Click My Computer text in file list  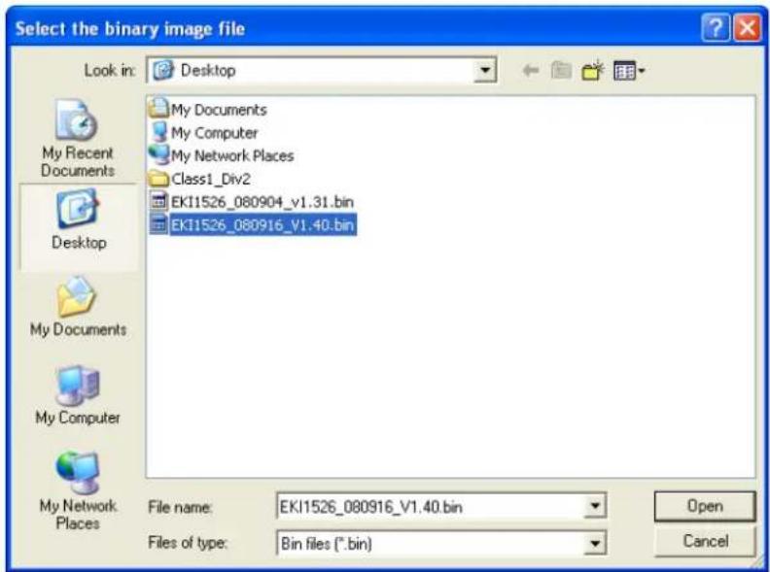214,132
